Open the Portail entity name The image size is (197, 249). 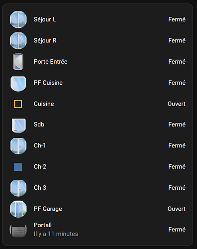(43, 225)
